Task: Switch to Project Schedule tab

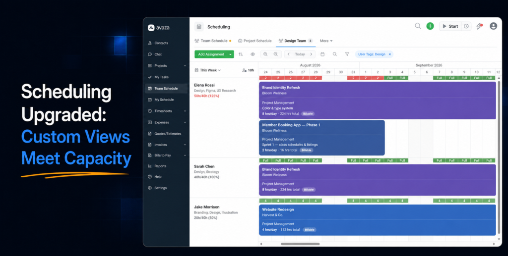Action: (254, 41)
